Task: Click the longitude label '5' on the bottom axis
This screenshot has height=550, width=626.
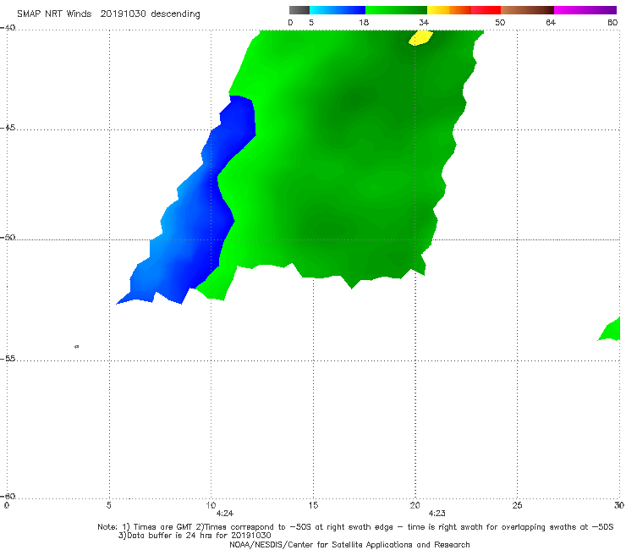Action: pos(108,506)
